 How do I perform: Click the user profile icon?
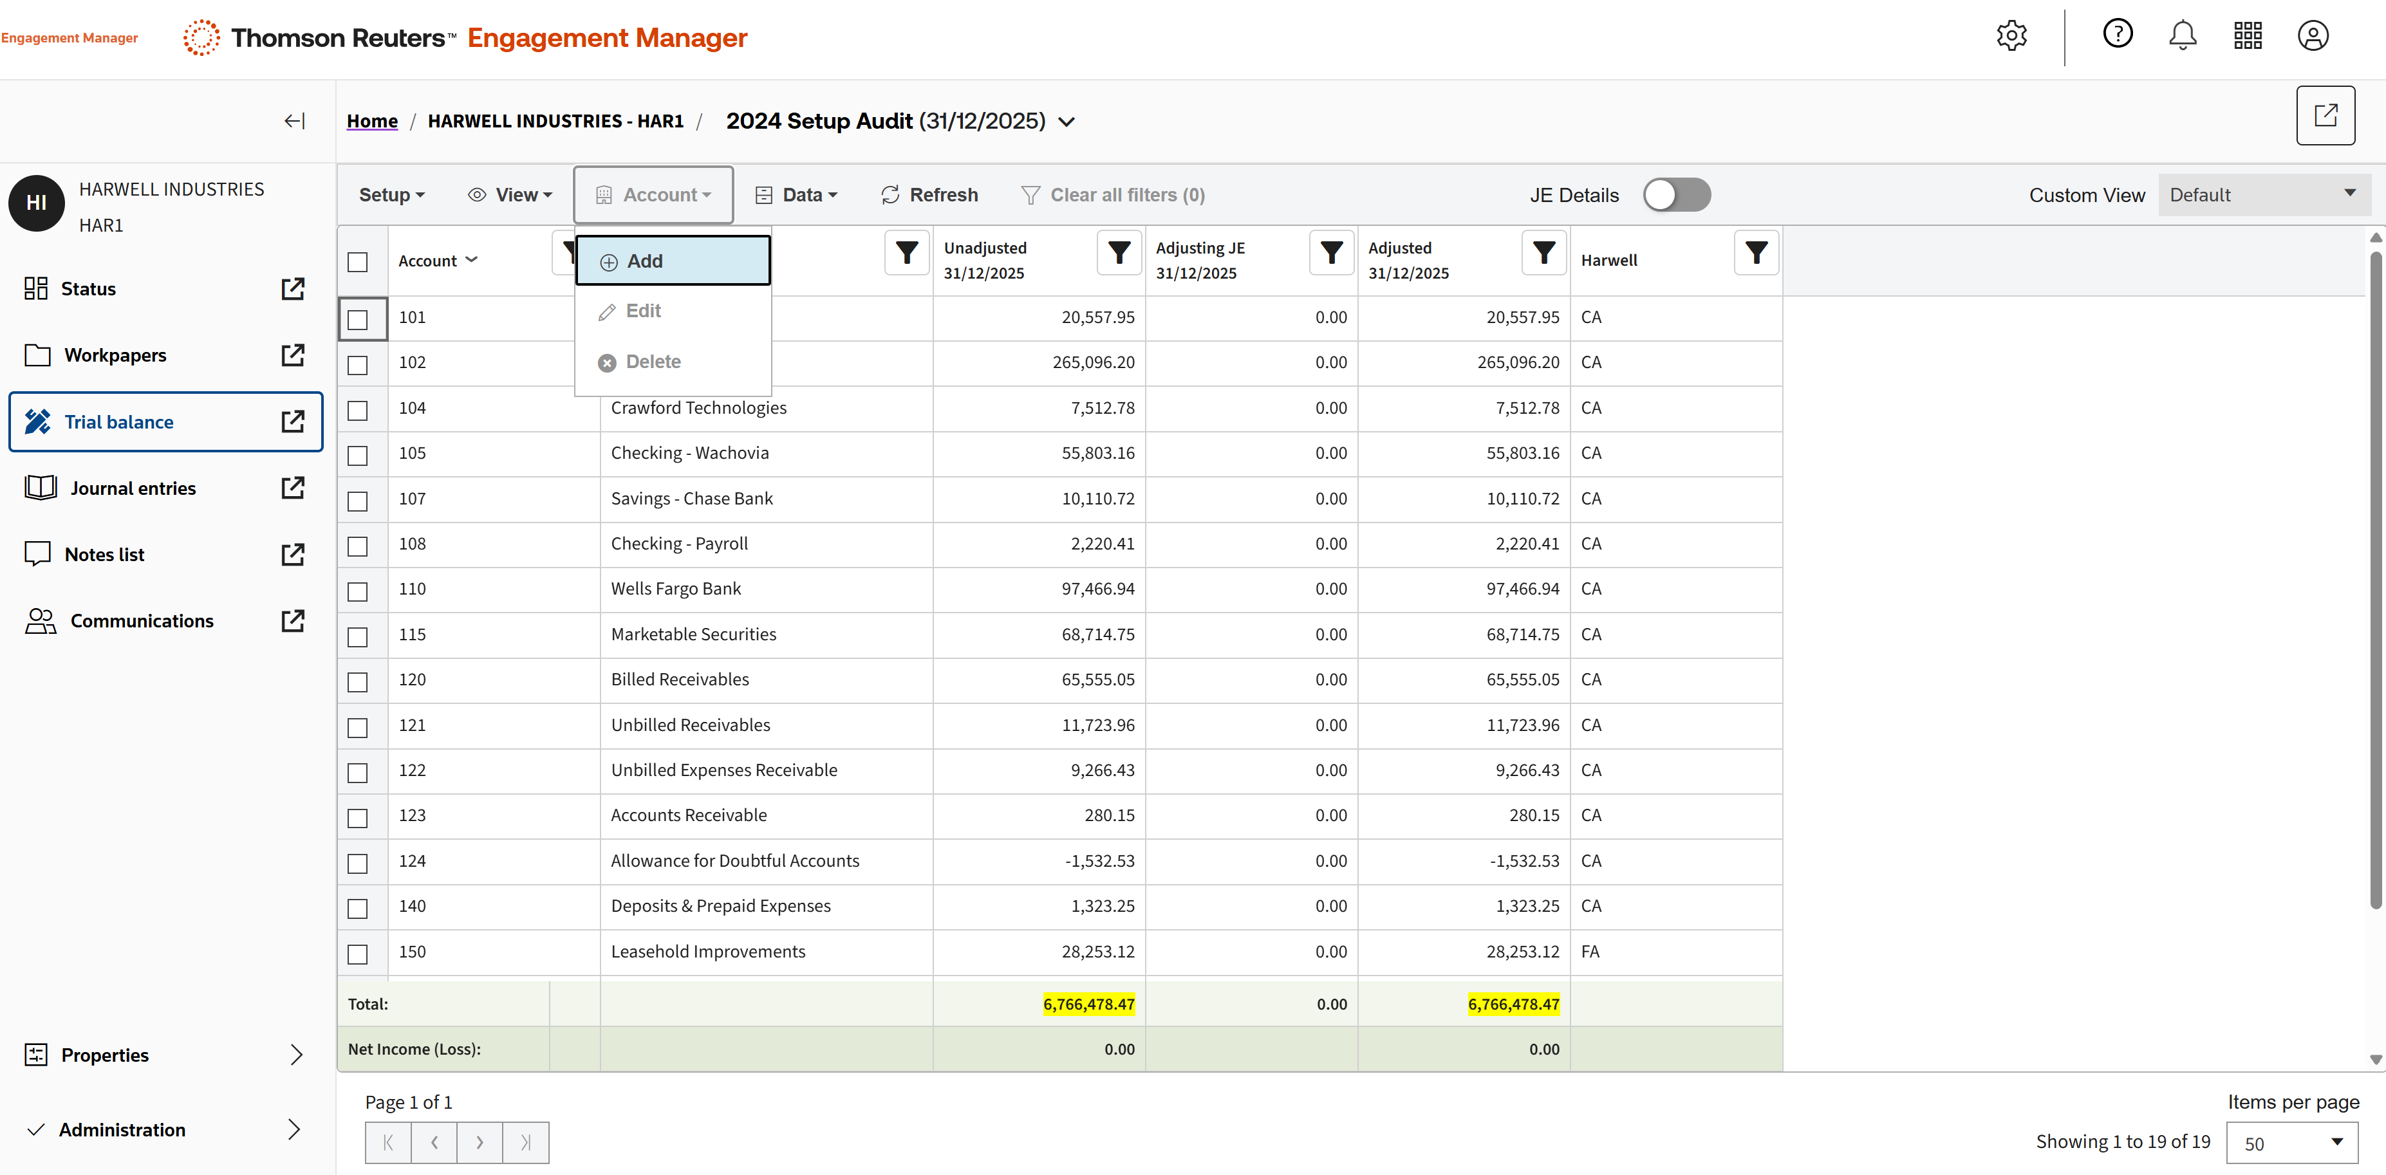pos(2312,36)
